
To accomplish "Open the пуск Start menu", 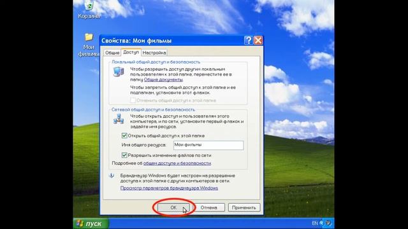I will point(91,223).
